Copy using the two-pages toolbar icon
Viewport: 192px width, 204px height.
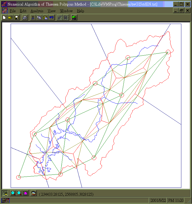coord(39,18)
